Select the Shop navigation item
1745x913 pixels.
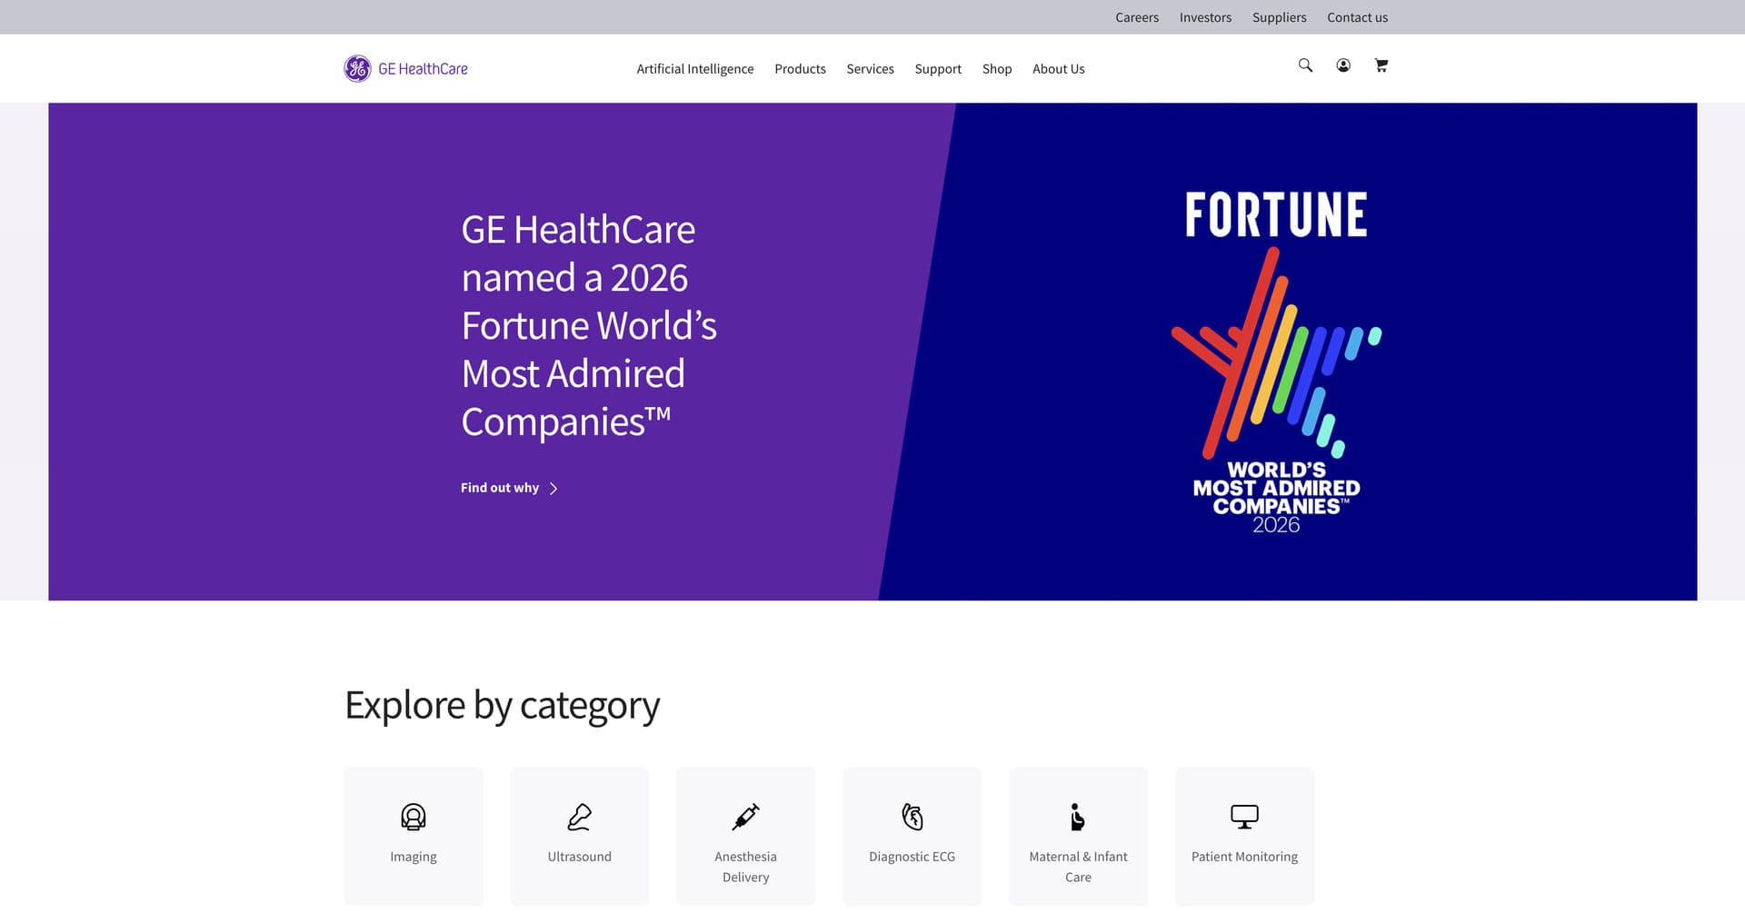click(997, 68)
